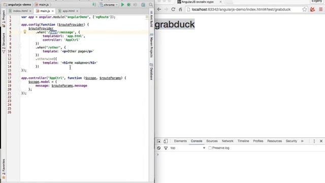Select the AngularJS browser tab
325x183 pixels.
[x=198, y=2]
